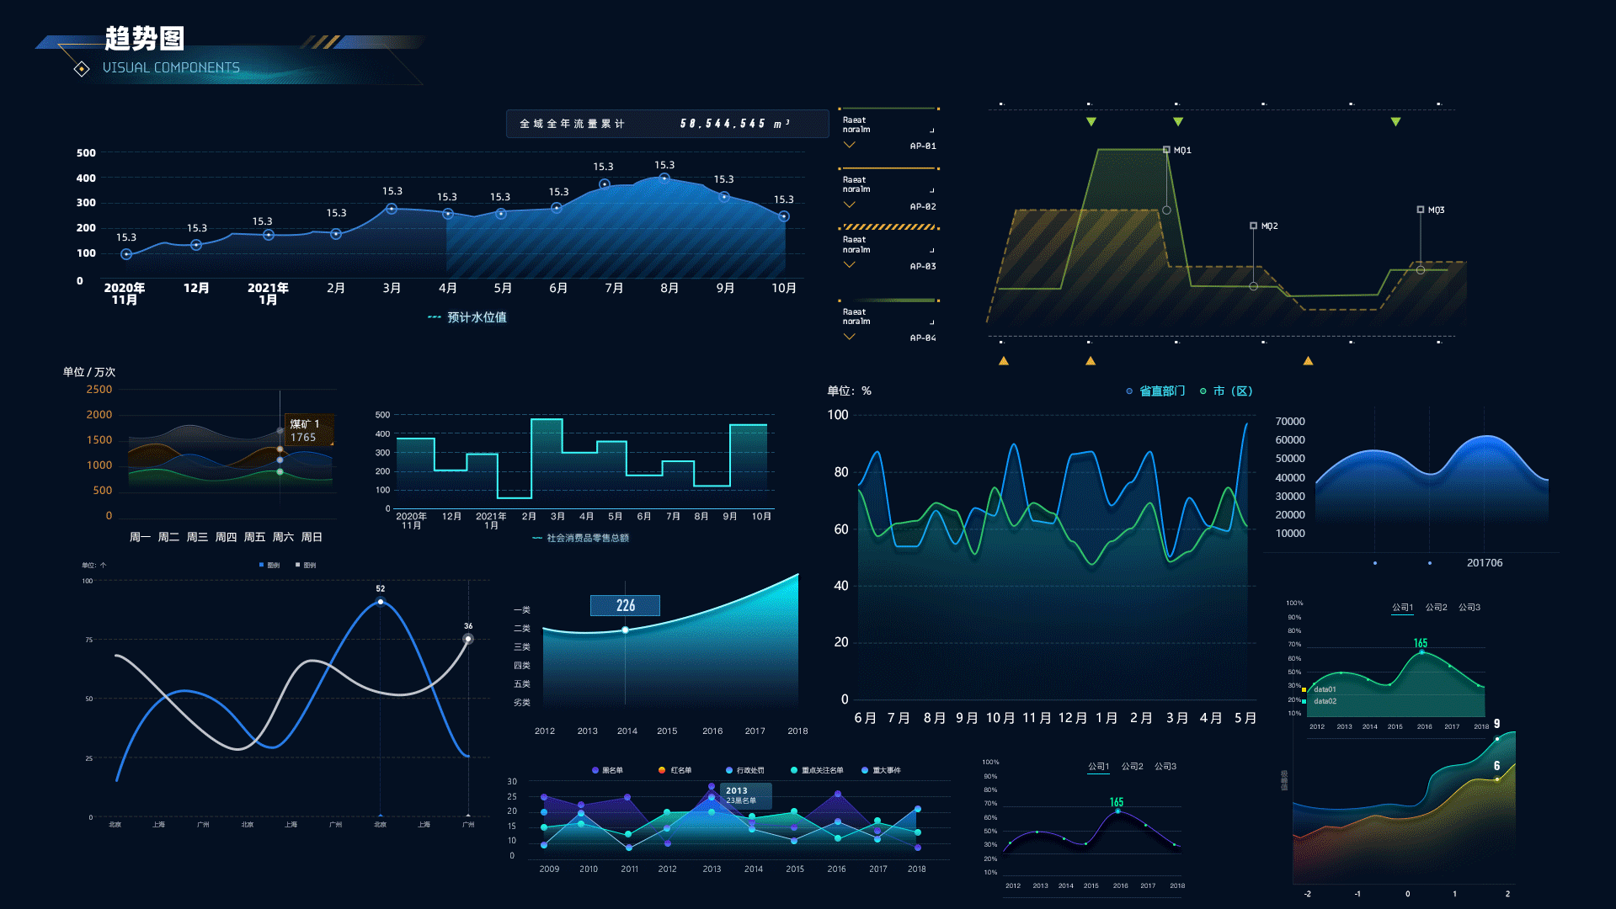Image resolution: width=1616 pixels, height=909 pixels.
Task: Click the 201706 axis label
Action: coord(1484,563)
